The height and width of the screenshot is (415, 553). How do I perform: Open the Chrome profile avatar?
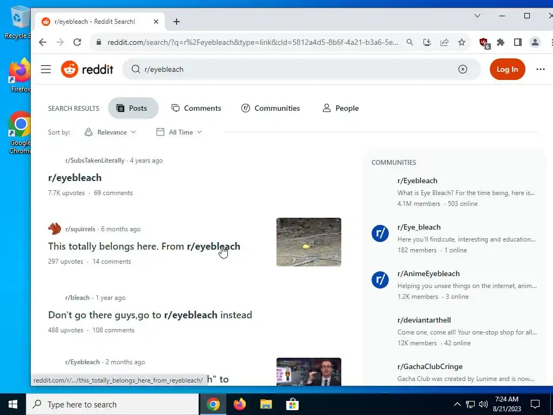[x=535, y=42]
